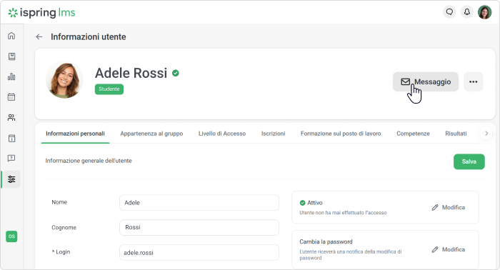This screenshot has height=270, width=500.
Task: Select the Informazioni personali tab
Action: [x=75, y=134]
